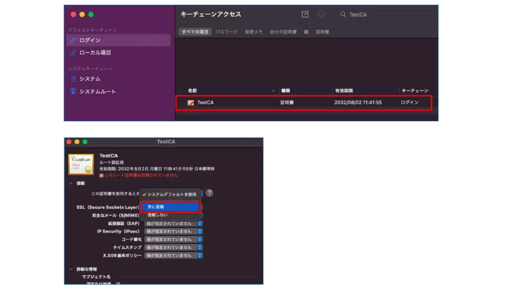528x292 pixels.
Task: Click the red untrusted warning icon
Action: 102,175
